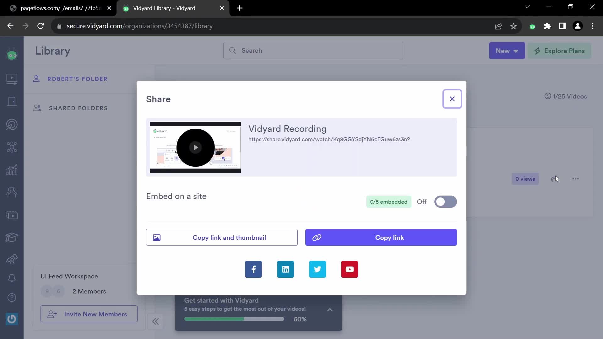Click the info icon beside 1/25 Videos
The image size is (603, 339).
548,96
